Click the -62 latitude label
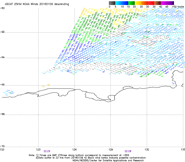 pos(2,32)
